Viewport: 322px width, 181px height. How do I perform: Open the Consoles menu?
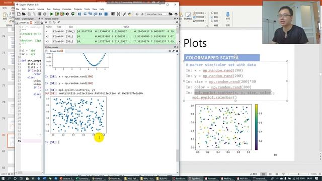pyautogui.click(x=67, y=9)
